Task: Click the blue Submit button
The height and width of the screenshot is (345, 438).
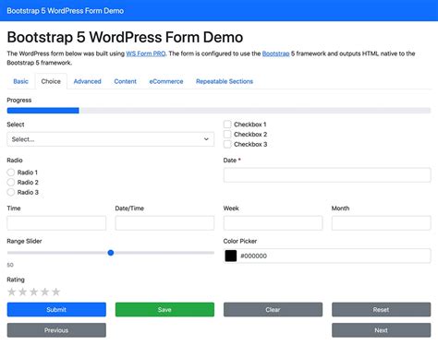Action: coord(56,309)
